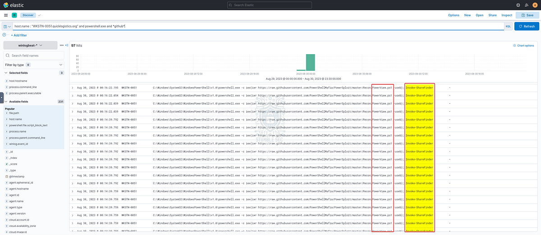541x239 pixels.
Task: Select the cloud.availability_zone field
Action: pyautogui.click(x=22, y=225)
